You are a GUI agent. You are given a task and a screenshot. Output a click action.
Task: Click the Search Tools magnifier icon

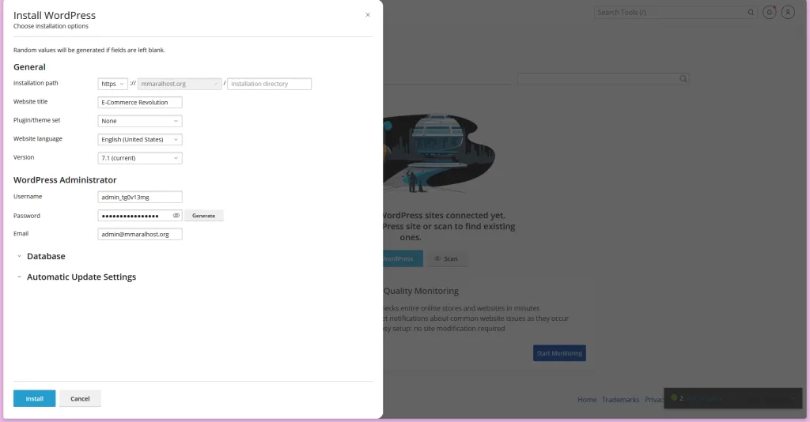click(751, 13)
